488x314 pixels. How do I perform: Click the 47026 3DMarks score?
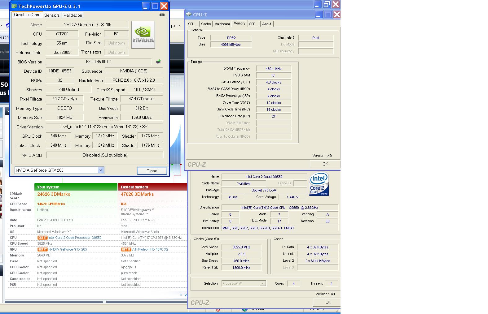coord(137,194)
